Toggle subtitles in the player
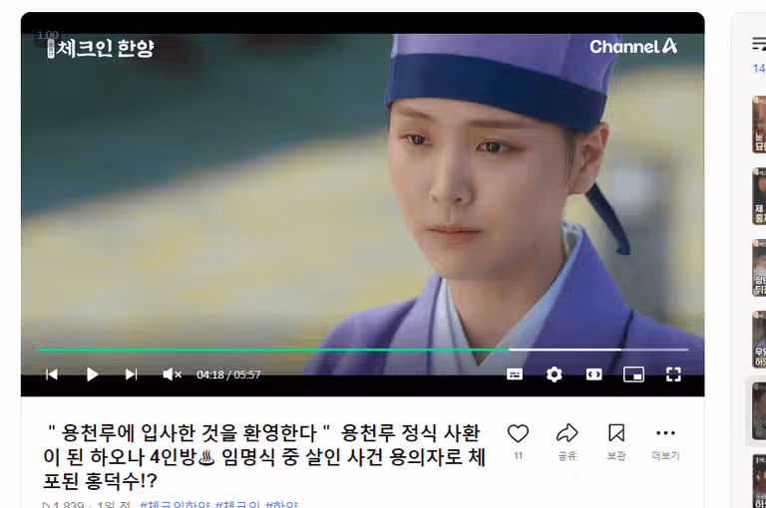Viewport: 766px width, 508px height. [x=515, y=375]
